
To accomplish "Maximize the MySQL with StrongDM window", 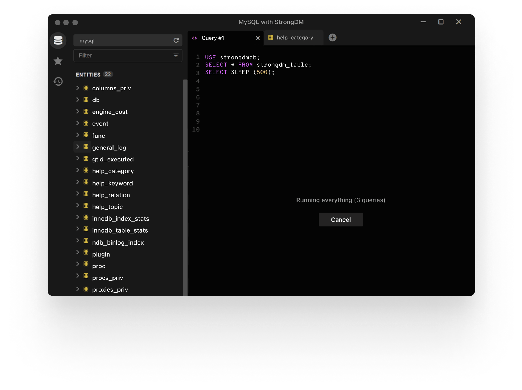I will [441, 22].
